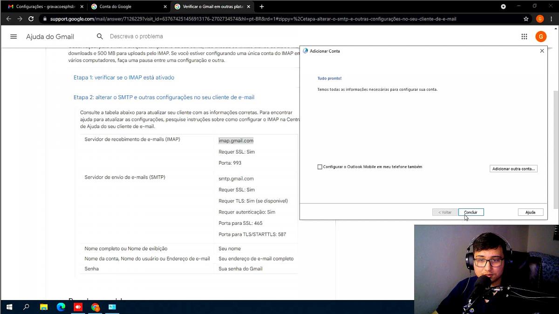Click Porta para SSL: 465 text
This screenshot has height=314, width=559.
240,223
